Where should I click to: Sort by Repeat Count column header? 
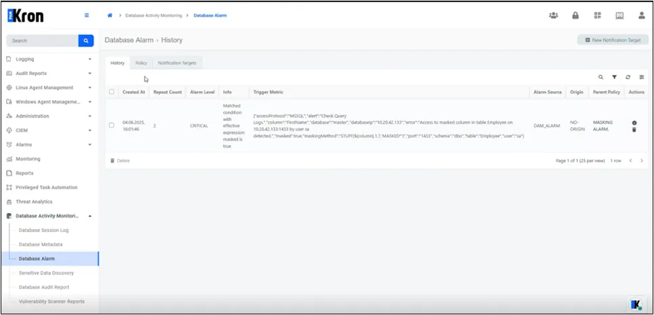167,92
